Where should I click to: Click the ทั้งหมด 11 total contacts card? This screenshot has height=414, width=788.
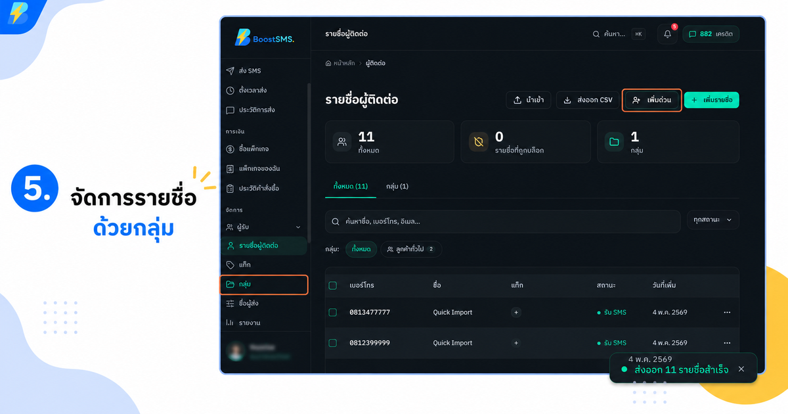click(389, 142)
